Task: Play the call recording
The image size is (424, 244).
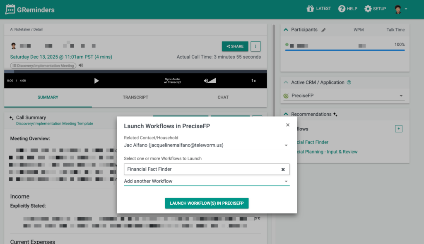Action: (96, 81)
